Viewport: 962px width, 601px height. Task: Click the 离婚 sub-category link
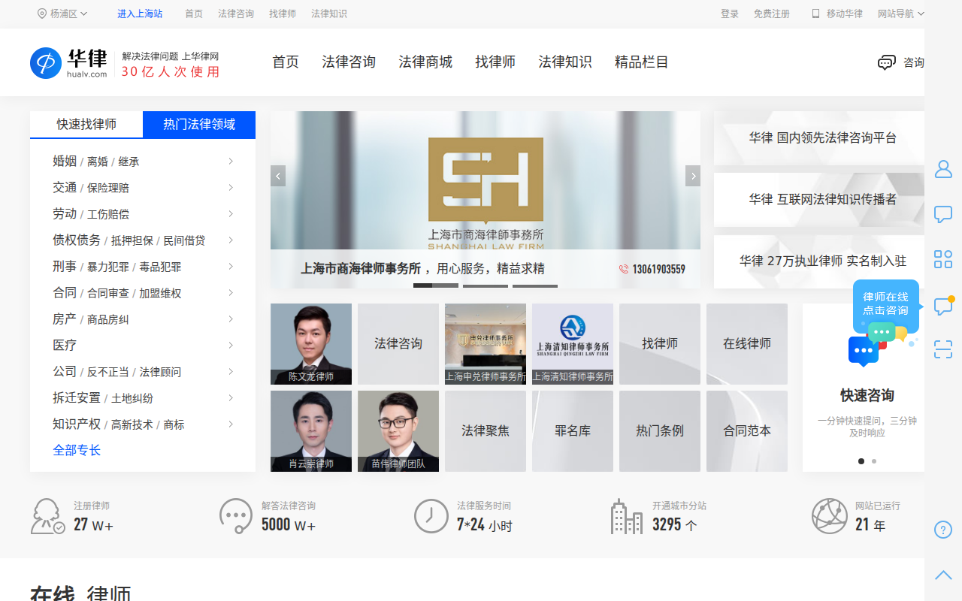click(x=98, y=162)
